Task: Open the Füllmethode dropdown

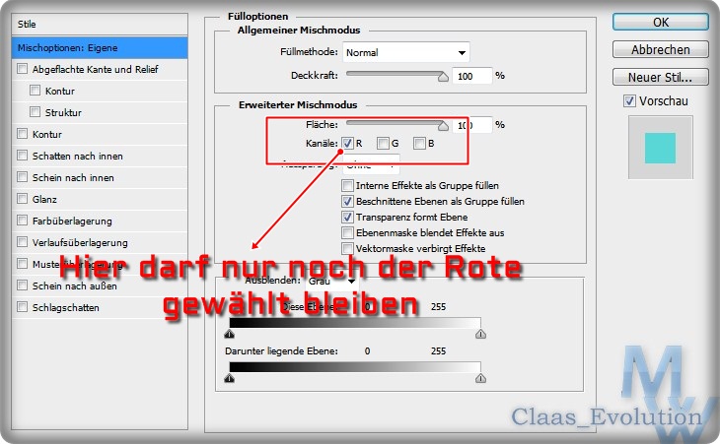Action: click(405, 52)
